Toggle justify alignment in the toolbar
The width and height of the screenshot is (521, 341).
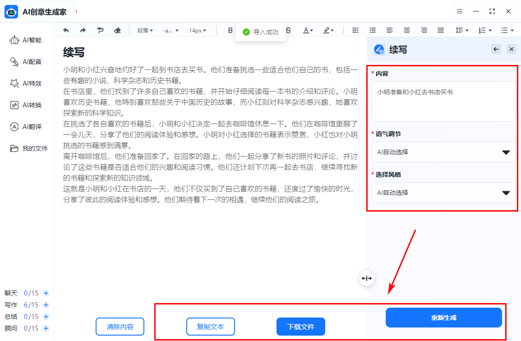(x=441, y=30)
